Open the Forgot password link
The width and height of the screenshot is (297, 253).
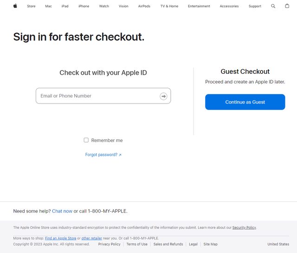[103, 155]
